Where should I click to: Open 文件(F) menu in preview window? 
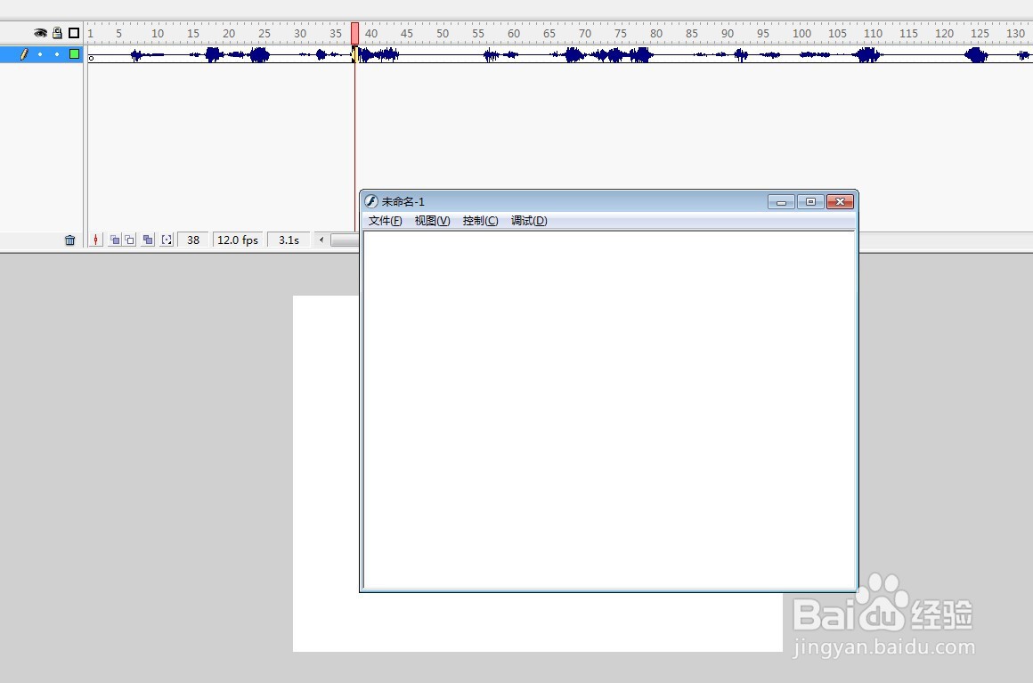(385, 221)
